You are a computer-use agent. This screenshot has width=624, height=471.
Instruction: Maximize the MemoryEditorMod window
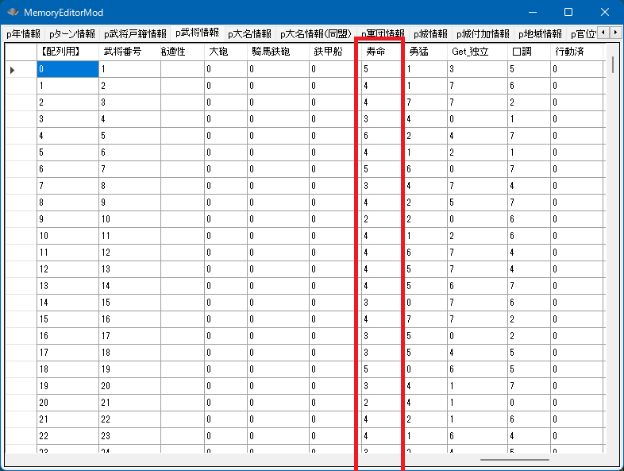coord(568,13)
